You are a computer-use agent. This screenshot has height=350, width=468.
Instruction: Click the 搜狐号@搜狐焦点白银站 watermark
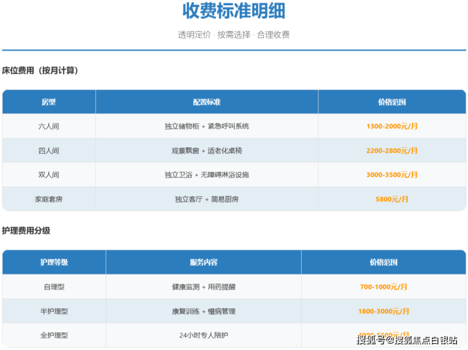pyautogui.click(x=407, y=341)
